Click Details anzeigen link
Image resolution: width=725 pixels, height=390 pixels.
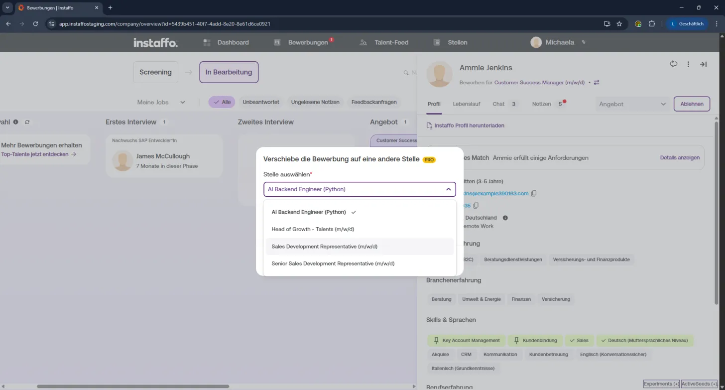pos(680,157)
